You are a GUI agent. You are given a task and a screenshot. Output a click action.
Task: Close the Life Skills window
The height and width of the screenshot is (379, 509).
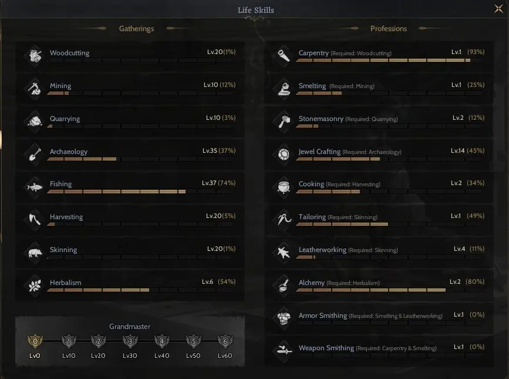click(x=498, y=9)
